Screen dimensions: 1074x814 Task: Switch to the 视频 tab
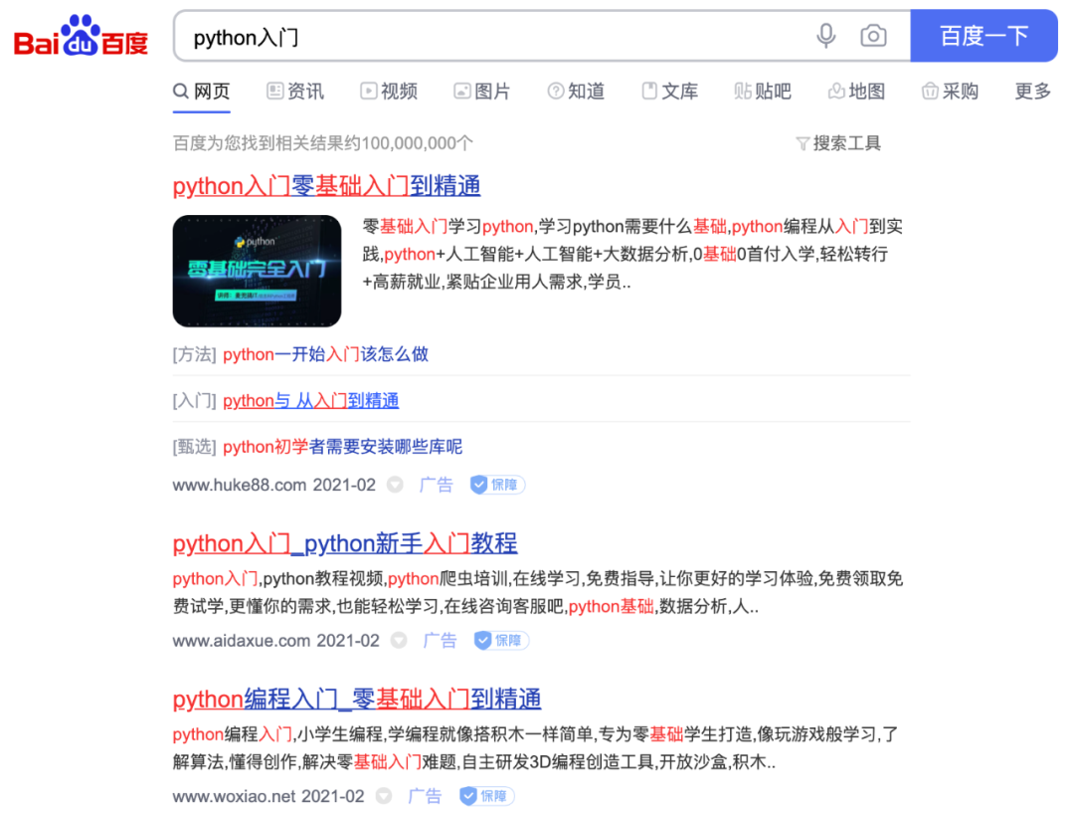(x=389, y=92)
